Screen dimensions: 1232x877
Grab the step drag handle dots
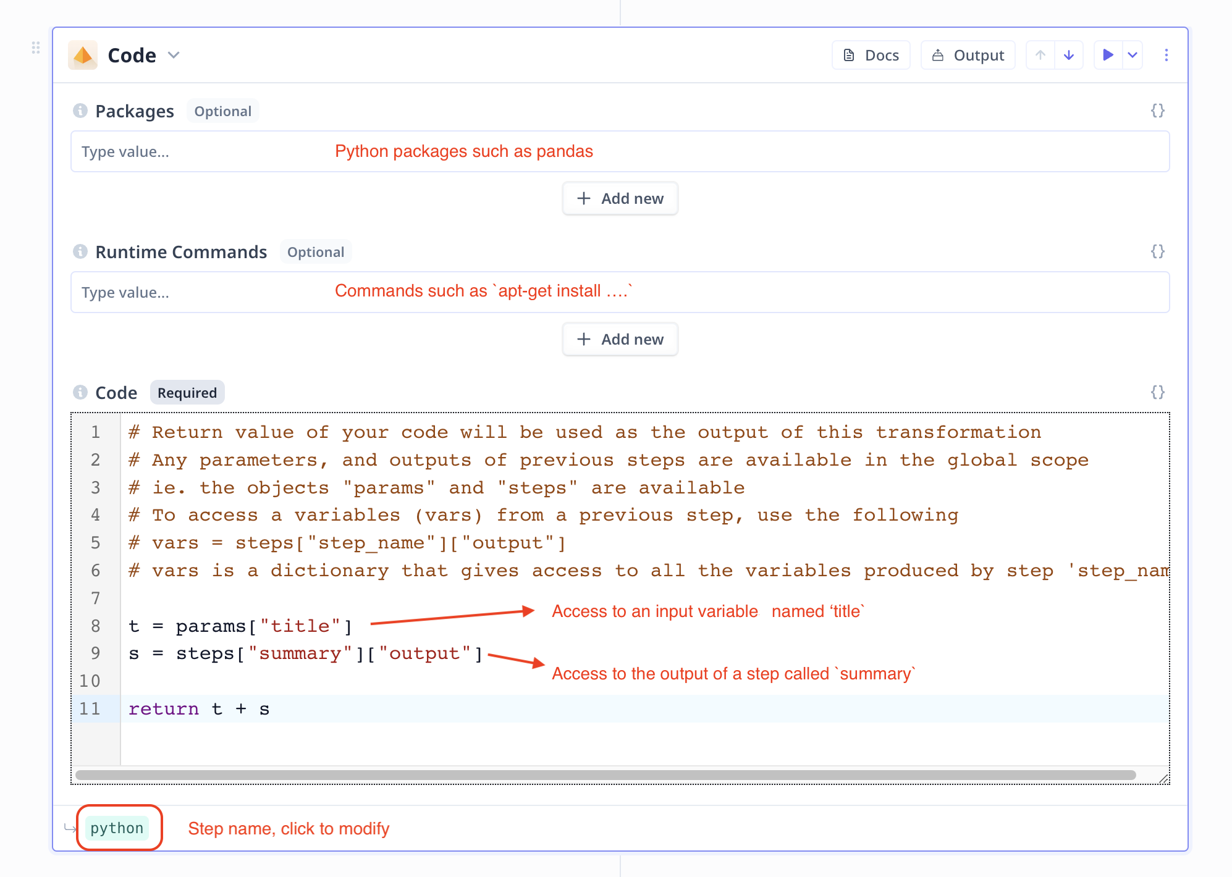point(36,48)
